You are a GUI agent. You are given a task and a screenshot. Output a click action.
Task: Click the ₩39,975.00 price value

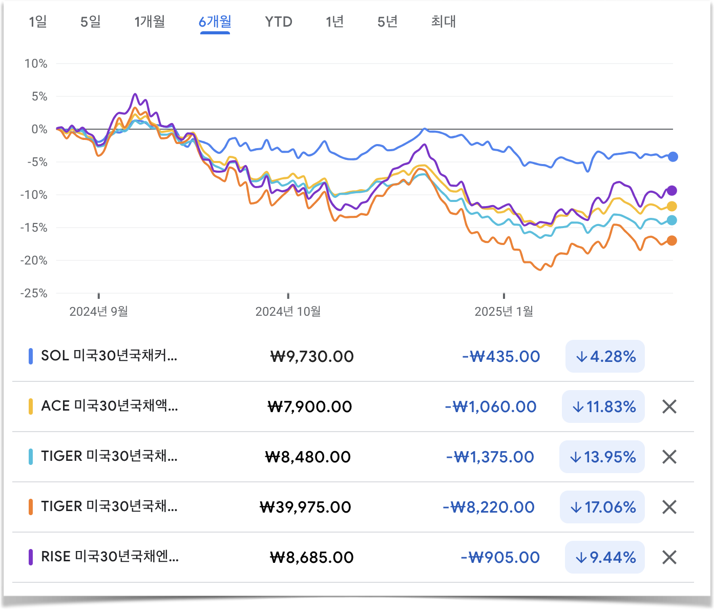coord(306,507)
